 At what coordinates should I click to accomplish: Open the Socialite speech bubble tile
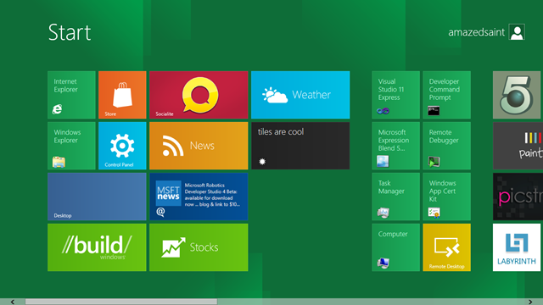coord(199,95)
